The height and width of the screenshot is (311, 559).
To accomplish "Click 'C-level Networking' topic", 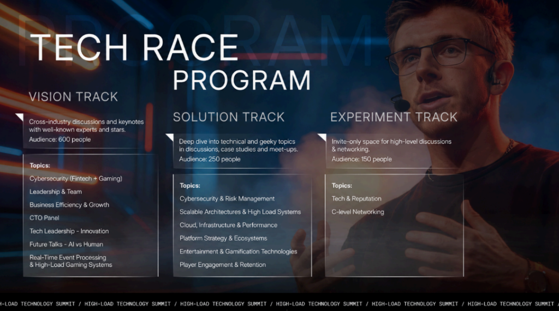I will click(358, 212).
